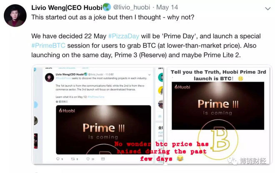Open the @livio_huobi handle
This screenshot has width=275, height=173.
coord(132,7)
